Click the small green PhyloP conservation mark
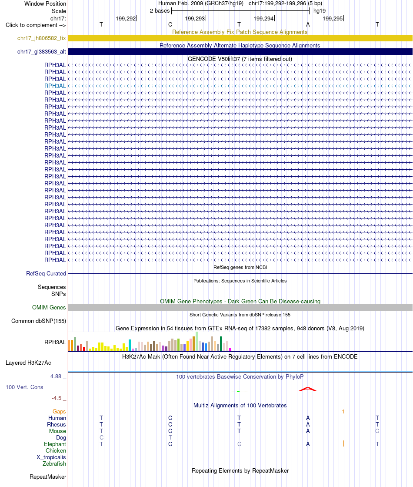Image resolution: width=413 pixels, height=487 pixels. click(x=238, y=391)
